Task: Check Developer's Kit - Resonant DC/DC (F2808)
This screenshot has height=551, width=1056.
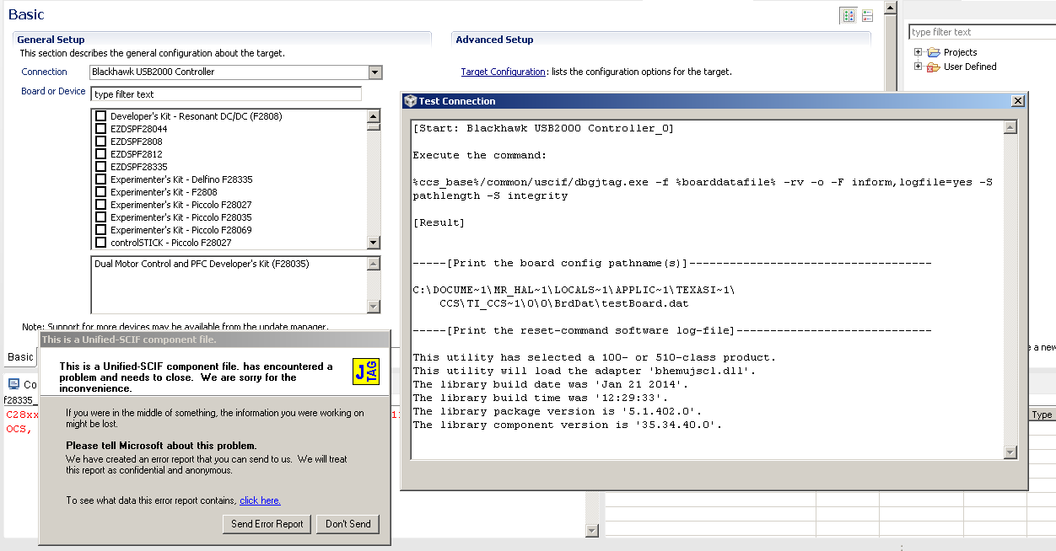Action: point(101,116)
